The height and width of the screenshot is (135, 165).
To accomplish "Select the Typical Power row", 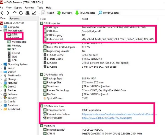I will coord(65,98).
